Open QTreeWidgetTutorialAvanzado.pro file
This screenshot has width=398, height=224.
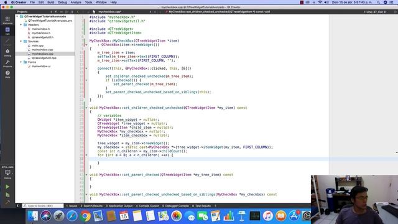[50, 21]
